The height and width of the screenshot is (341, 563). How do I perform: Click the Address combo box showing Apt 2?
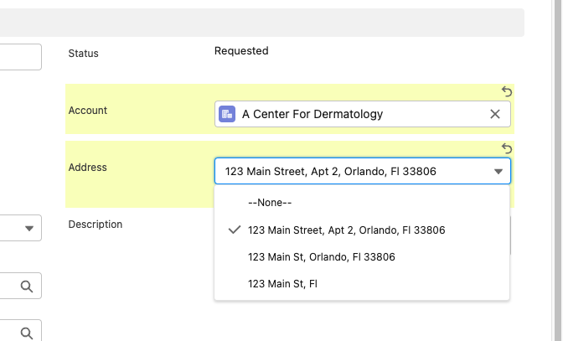352,172
